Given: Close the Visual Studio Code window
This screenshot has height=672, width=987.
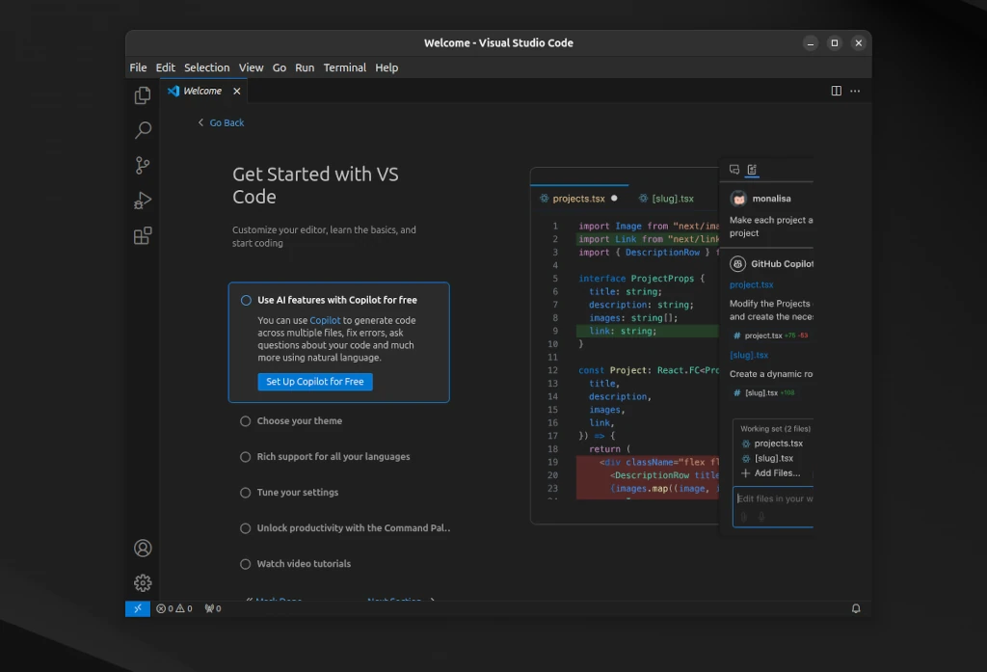Looking at the screenshot, I should pyautogui.click(x=859, y=42).
